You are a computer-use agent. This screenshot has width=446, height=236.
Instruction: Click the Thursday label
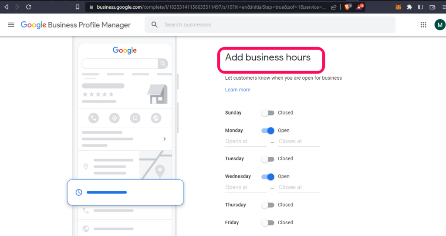pos(235,205)
